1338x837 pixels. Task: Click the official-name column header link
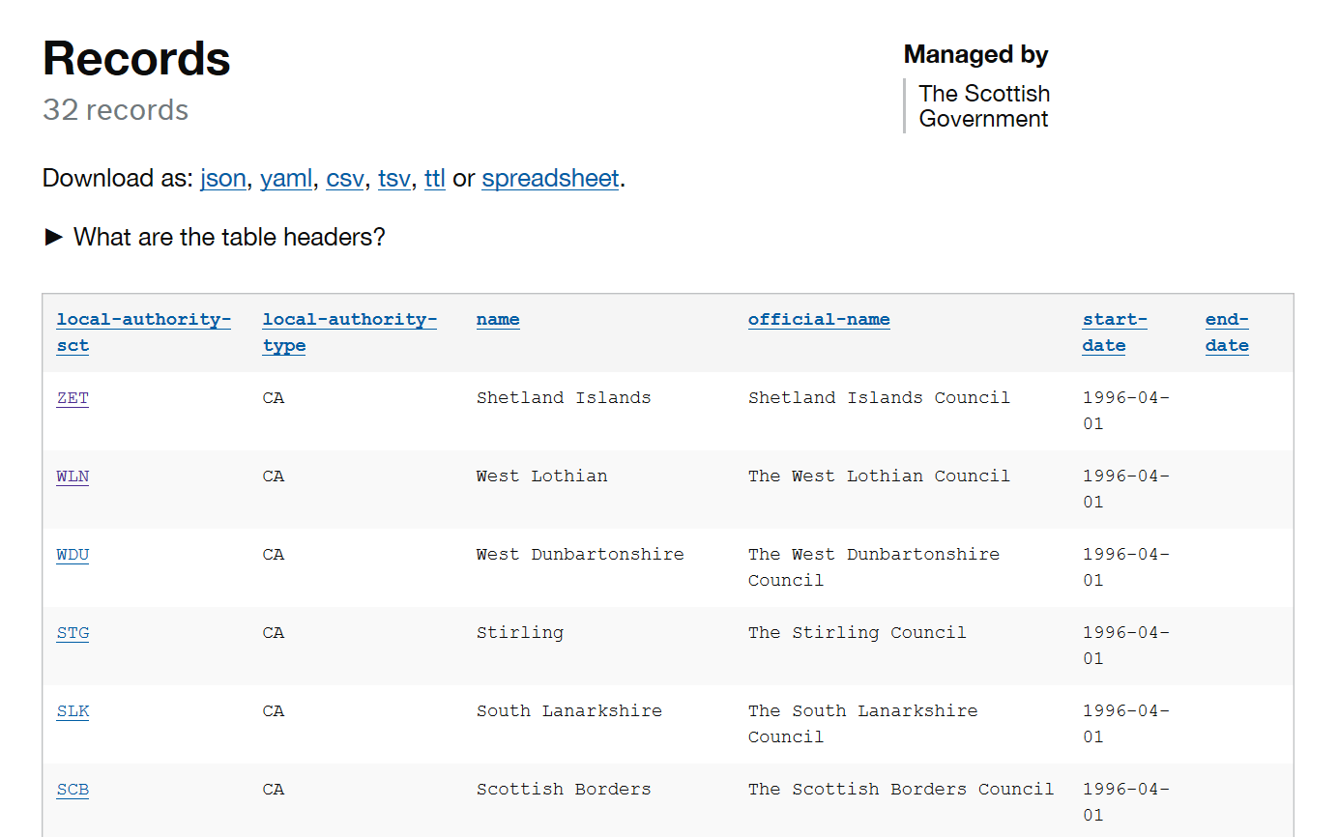pos(819,320)
